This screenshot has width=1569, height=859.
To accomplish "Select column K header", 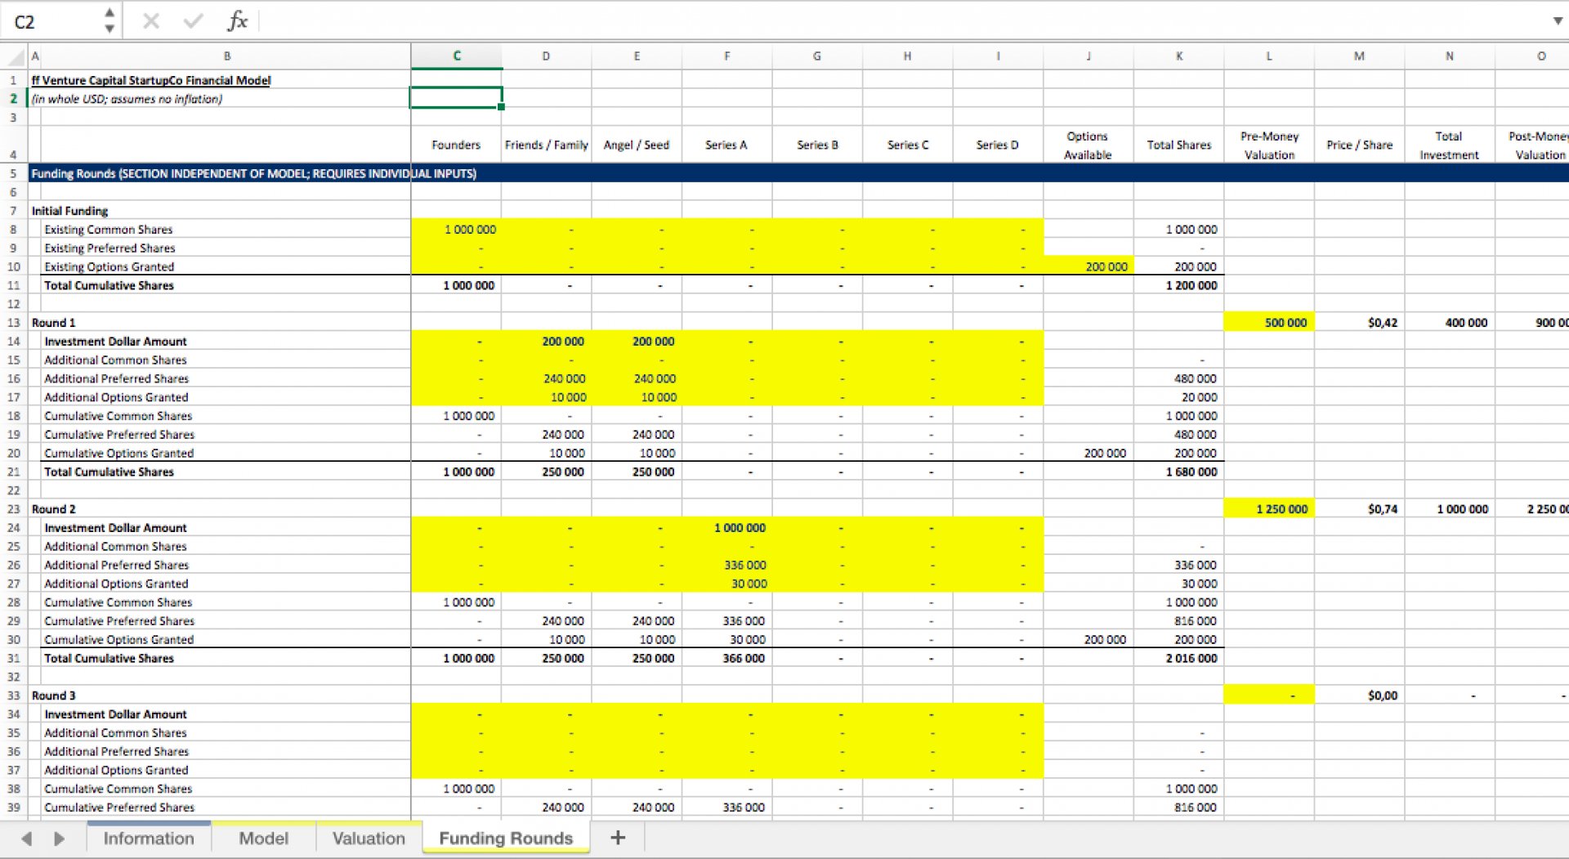I will 1178,56.
